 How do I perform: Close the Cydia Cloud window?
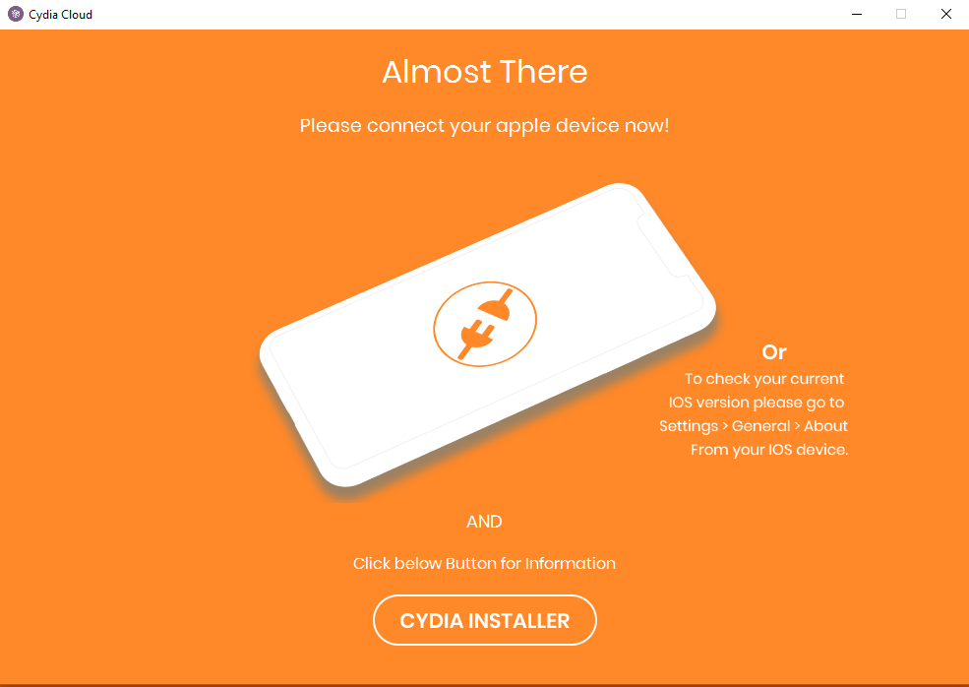946,14
